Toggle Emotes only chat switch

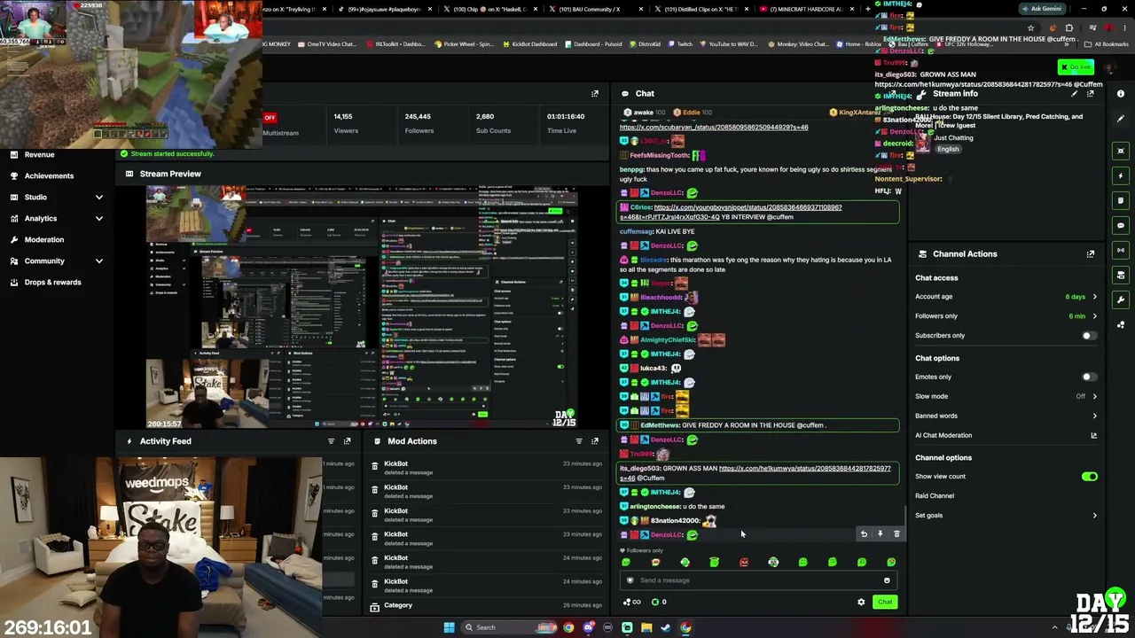[1089, 377]
